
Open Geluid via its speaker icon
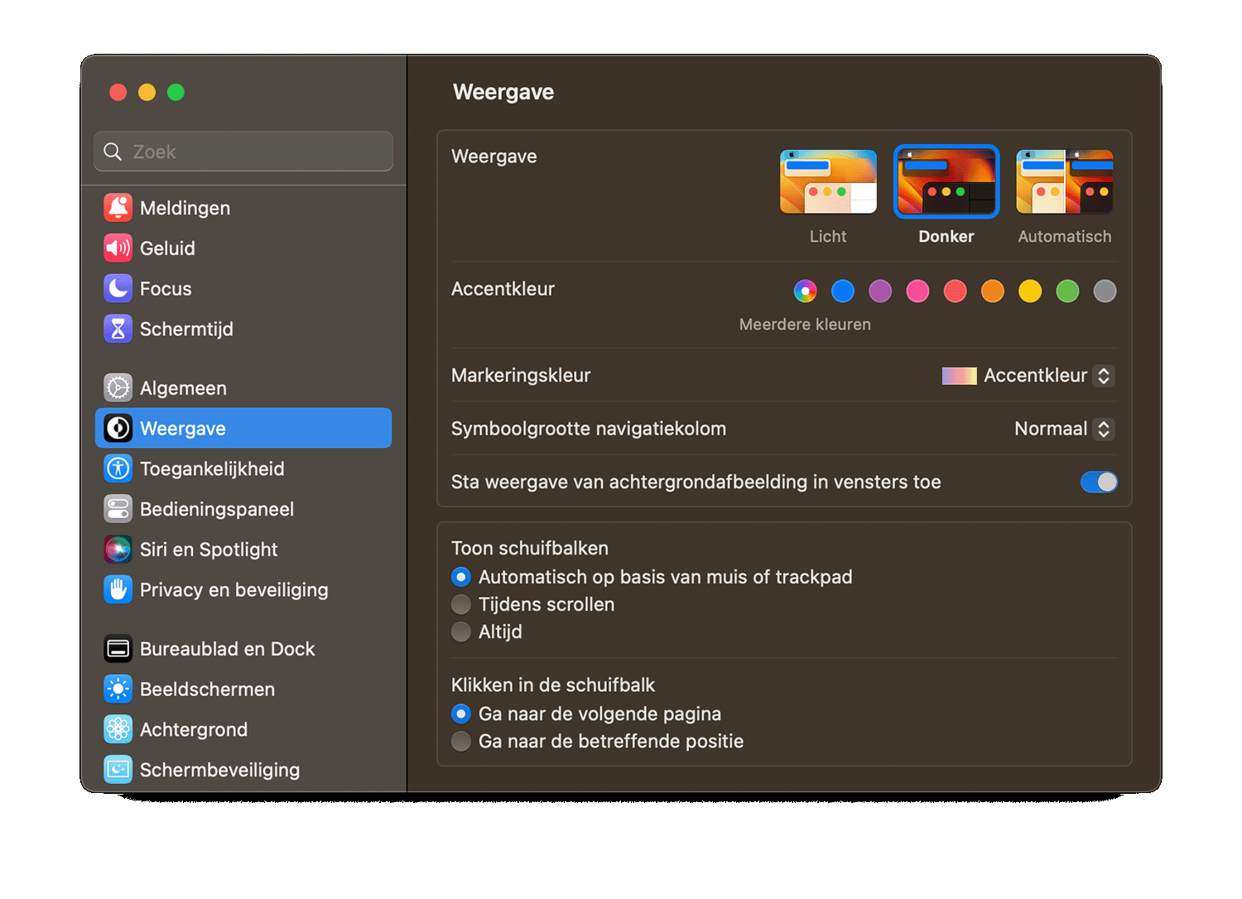[x=118, y=248]
